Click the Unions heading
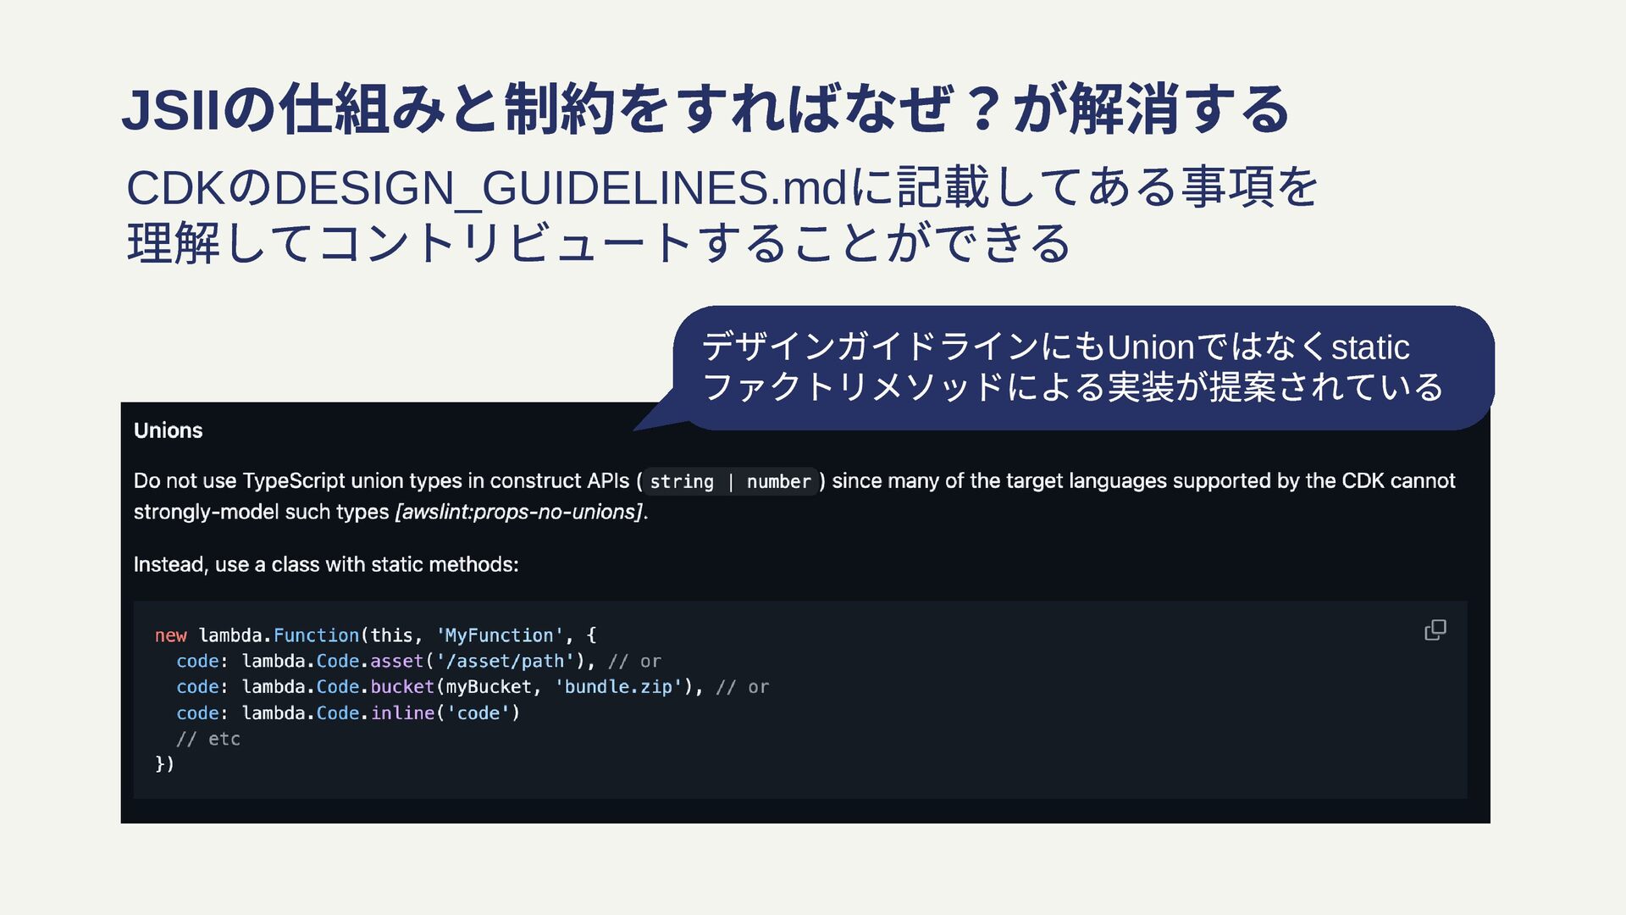The height and width of the screenshot is (915, 1626). [168, 430]
